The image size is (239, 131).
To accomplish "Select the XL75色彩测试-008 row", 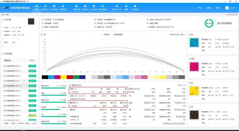I will coord(20,111).
